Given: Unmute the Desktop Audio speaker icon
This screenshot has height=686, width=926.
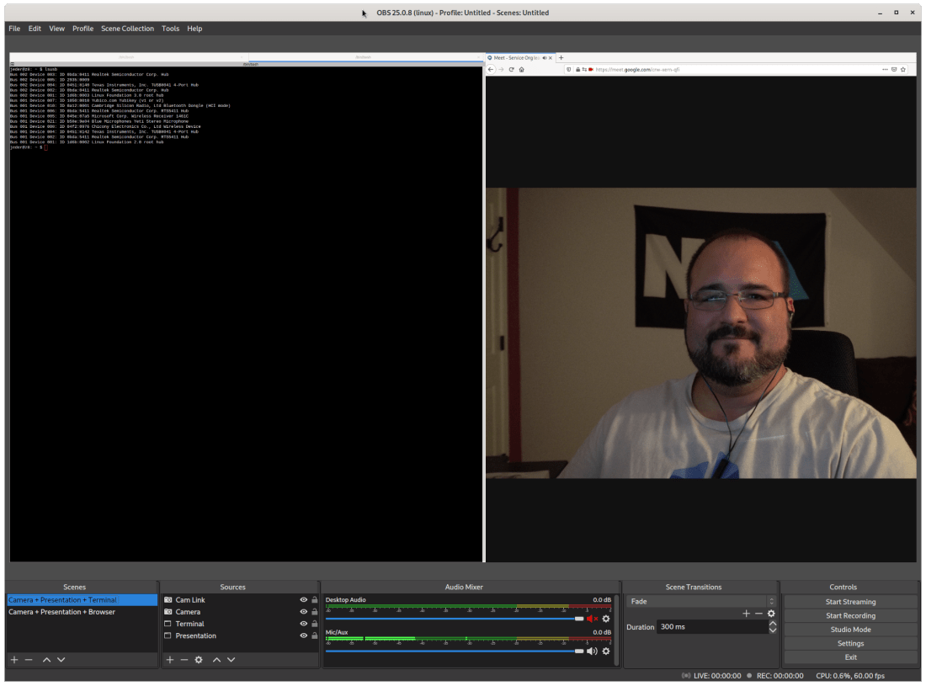Looking at the screenshot, I should coord(592,619).
